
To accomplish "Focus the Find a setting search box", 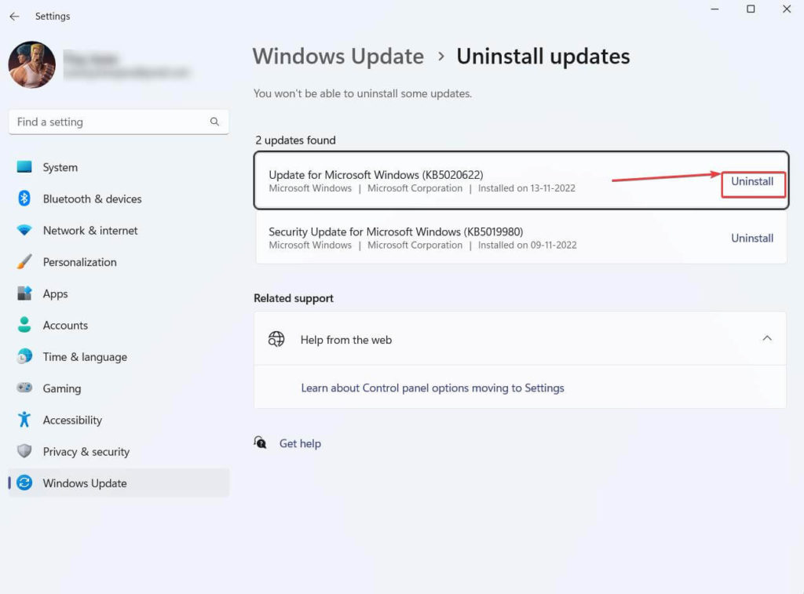I will click(x=119, y=122).
